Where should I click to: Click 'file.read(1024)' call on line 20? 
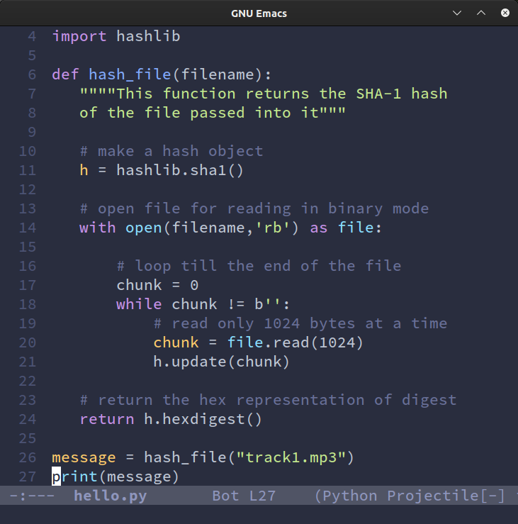pos(295,343)
